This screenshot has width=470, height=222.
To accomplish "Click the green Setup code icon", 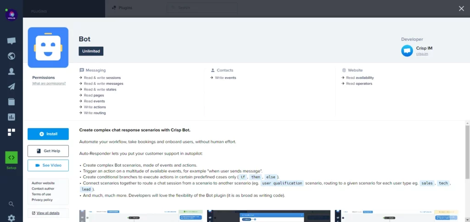I will (x=11, y=158).
